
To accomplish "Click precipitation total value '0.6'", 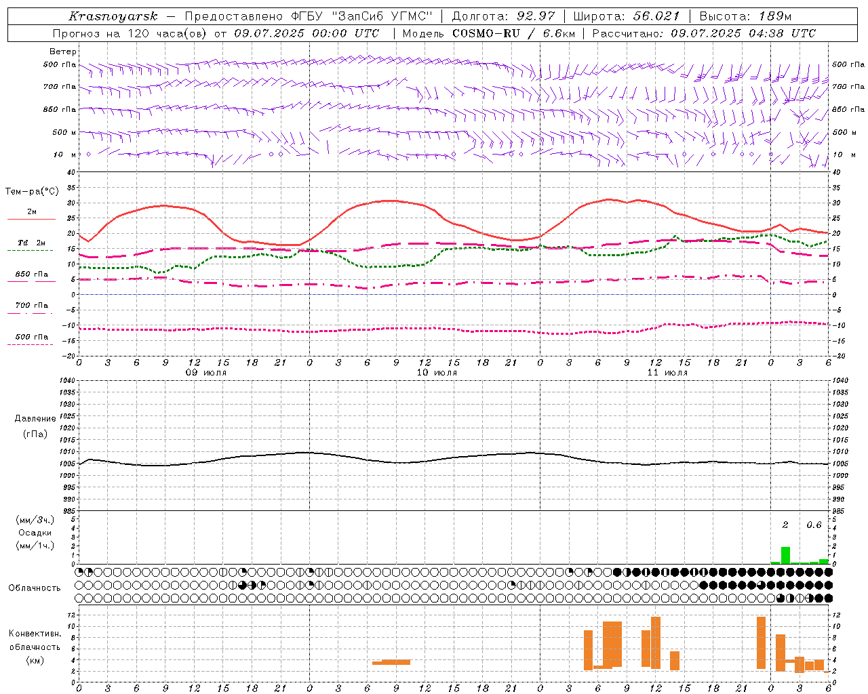I will click(x=814, y=525).
